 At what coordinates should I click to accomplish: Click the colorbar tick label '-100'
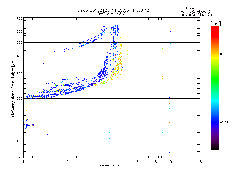pos(224,122)
